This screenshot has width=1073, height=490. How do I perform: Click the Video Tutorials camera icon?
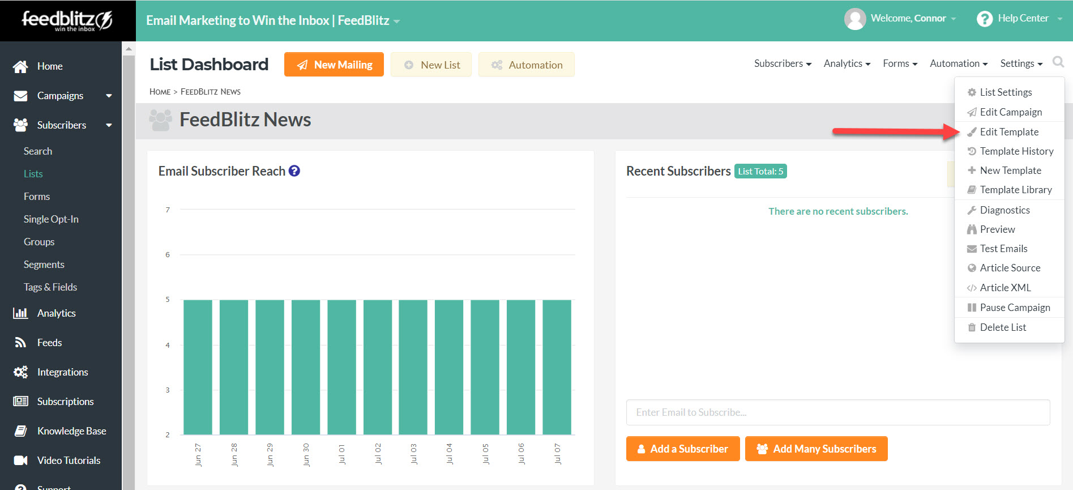(x=20, y=461)
